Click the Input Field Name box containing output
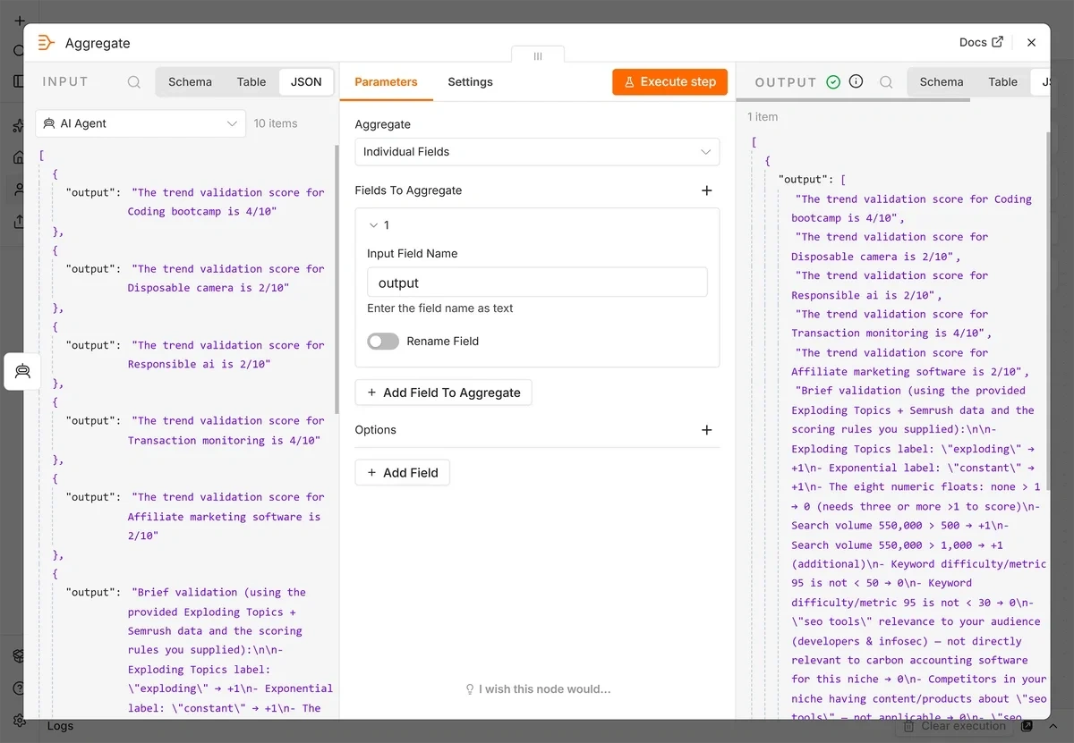The height and width of the screenshot is (743, 1074). click(x=537, y=283)
